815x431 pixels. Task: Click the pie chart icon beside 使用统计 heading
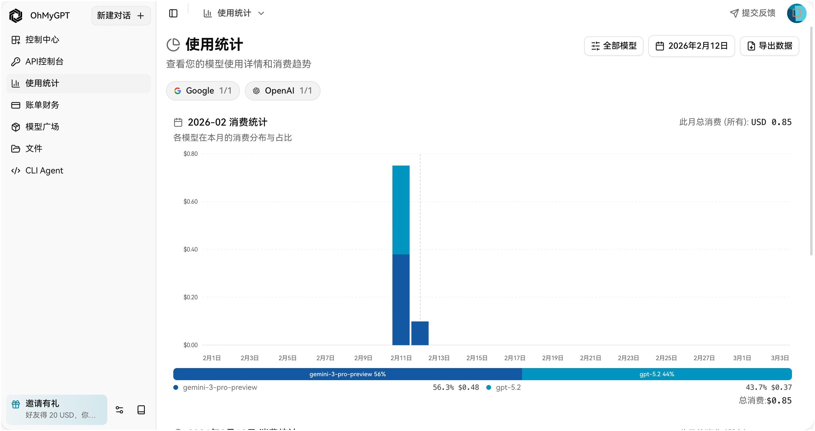click(x=173, y=44)
